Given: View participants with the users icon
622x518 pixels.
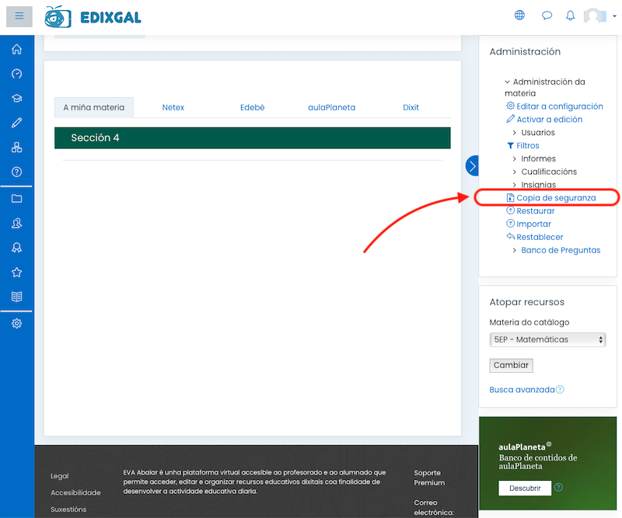Looking at the screenshot, I should pos(16,223).
